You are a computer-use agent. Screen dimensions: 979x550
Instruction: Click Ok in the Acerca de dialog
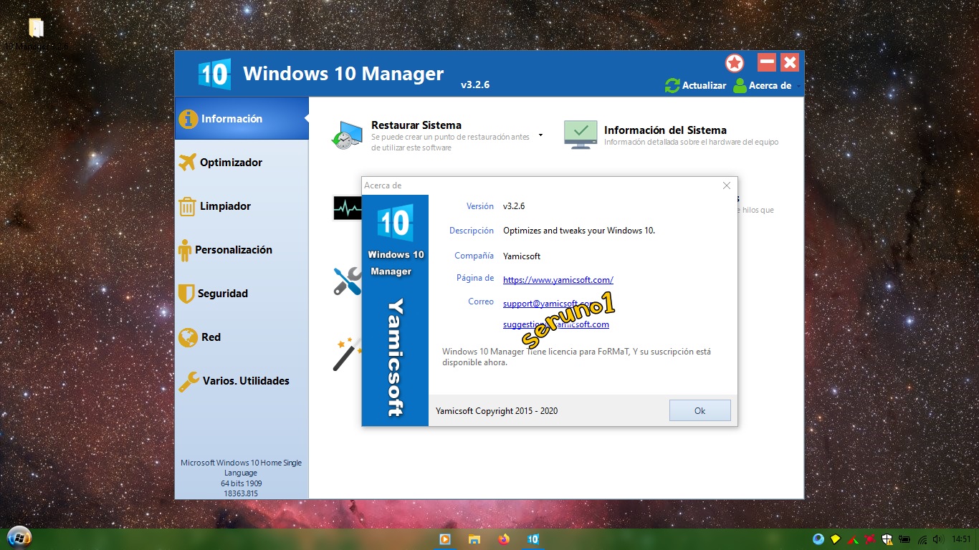coord(700,410)
